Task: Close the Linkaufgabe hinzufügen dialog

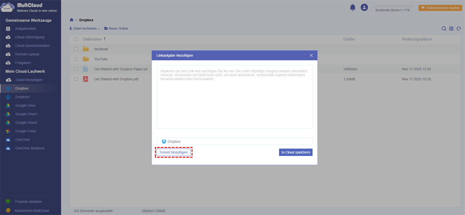Action: point(311,56)
